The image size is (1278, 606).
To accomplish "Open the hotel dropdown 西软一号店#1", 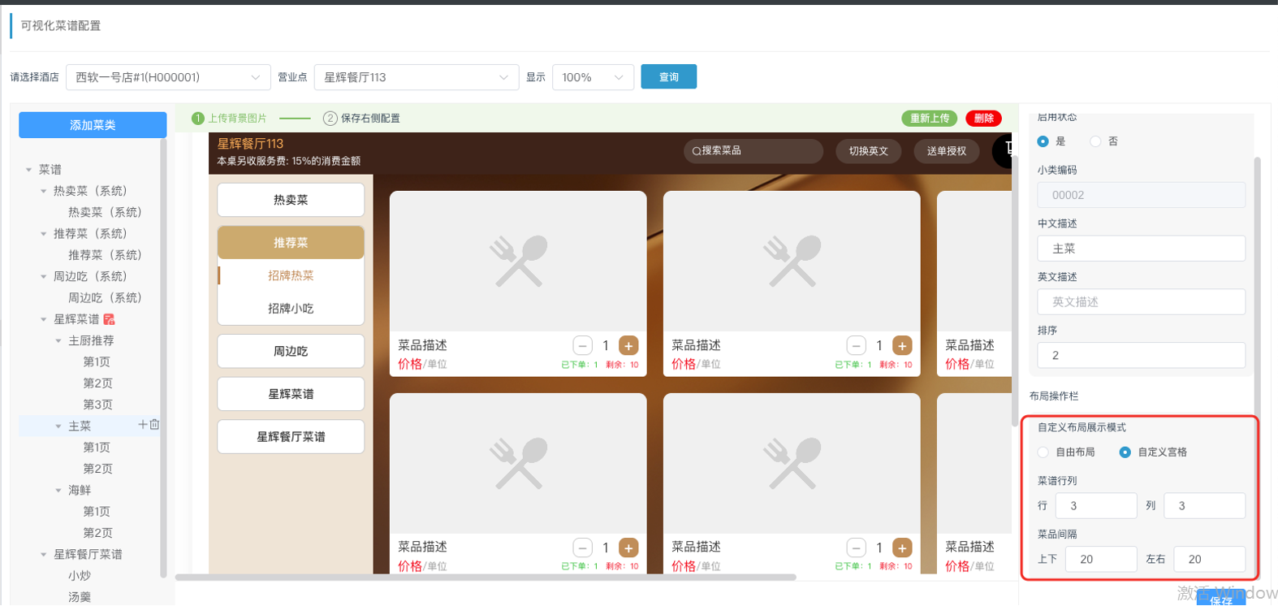I will pos(168,77).
